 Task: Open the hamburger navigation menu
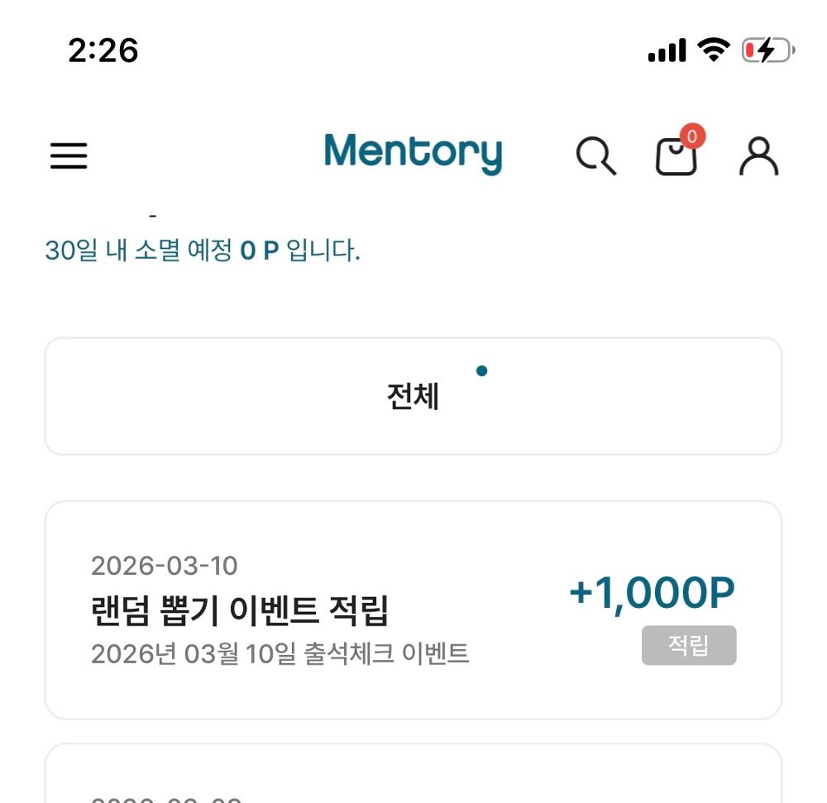pos(69,155)
